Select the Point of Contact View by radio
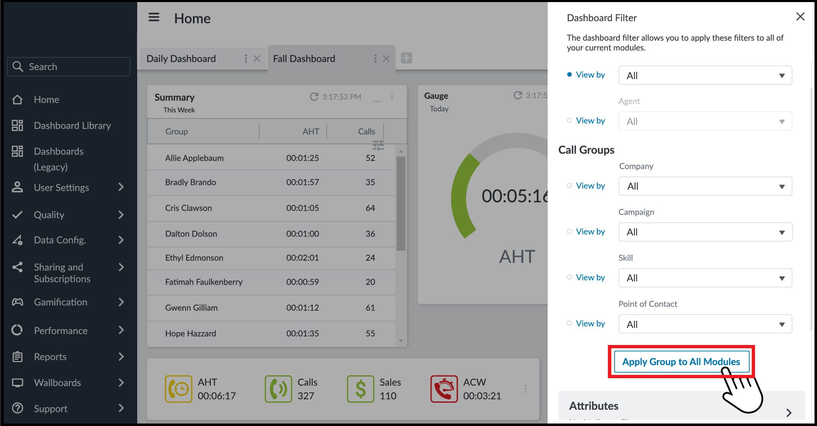The height and width of the screenshot is (426, 817). tap(569, 323)
